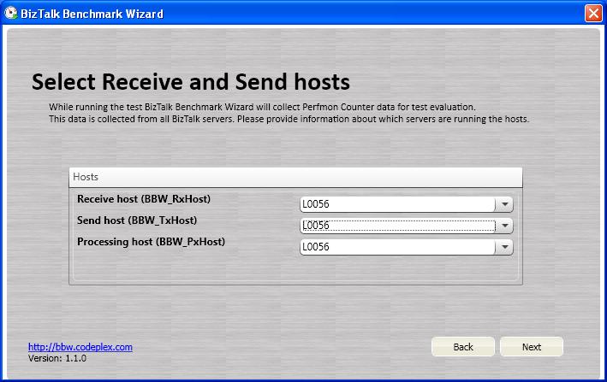Click the Version: 1.1.0 text
The height and width of the screenshot is (382, 607).
click(57, 358)
